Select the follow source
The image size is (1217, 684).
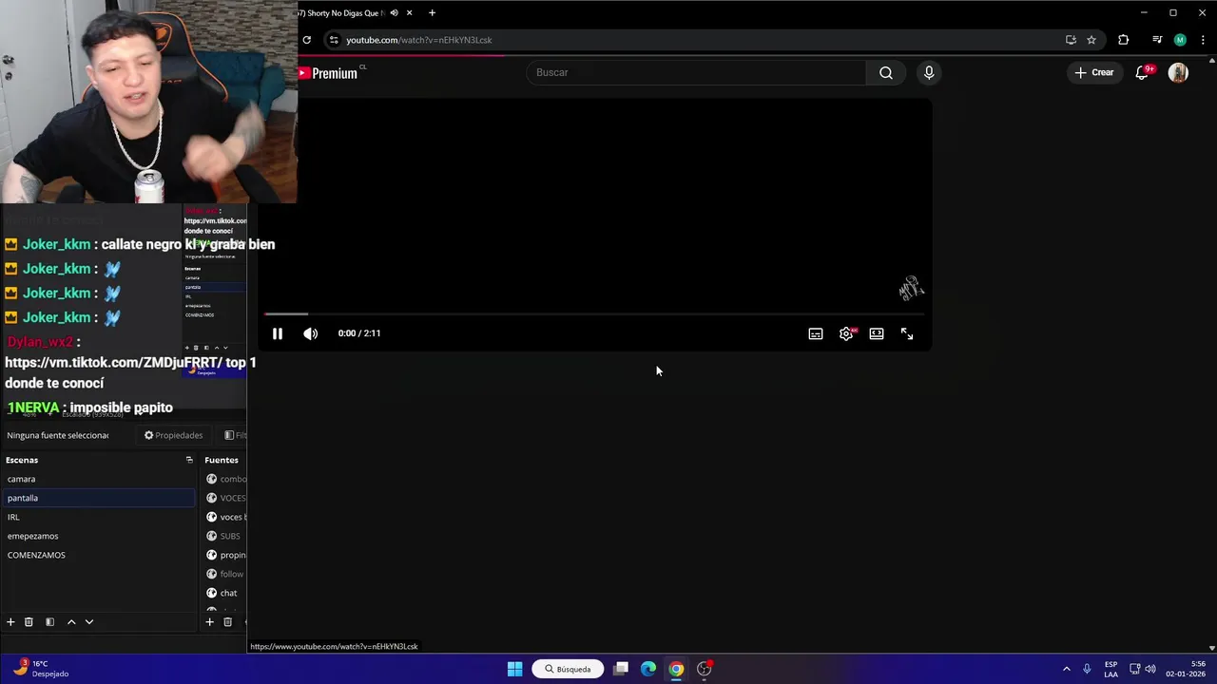pyautogui.click(x=231, y=574)
